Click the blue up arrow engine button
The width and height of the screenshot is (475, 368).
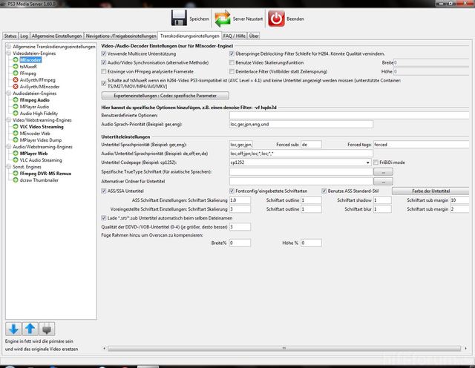[x=30, y=329]
